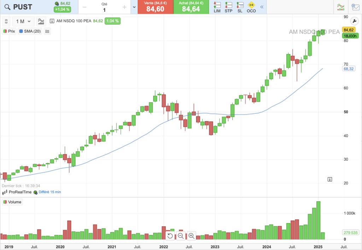Collapse the order bar with double chevron
This screenshot has height=250, width=362.
click(x=262, y=7)
